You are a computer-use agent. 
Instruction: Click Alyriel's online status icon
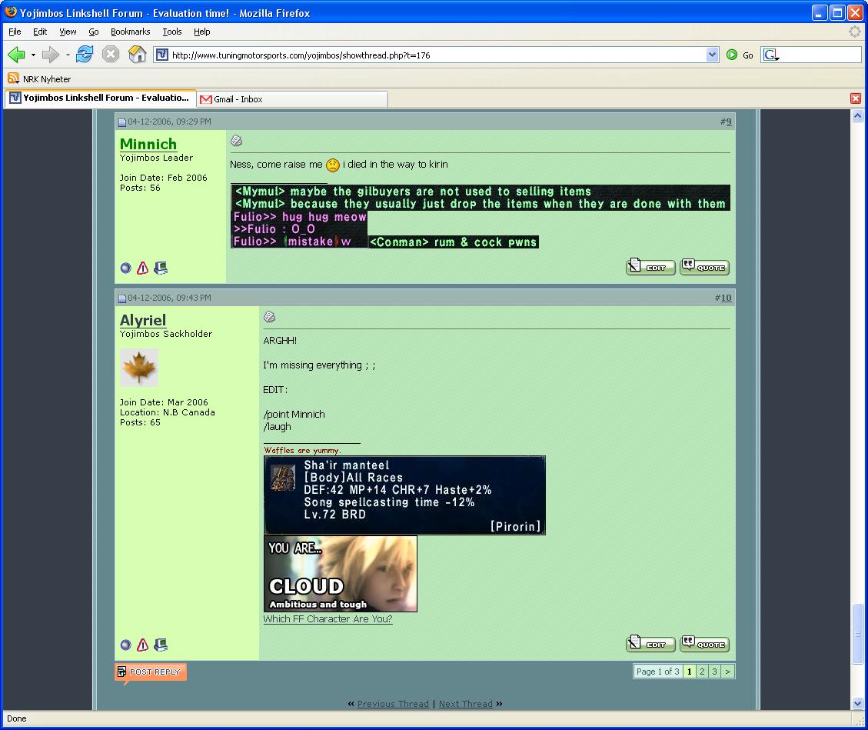tap(126, 645)
